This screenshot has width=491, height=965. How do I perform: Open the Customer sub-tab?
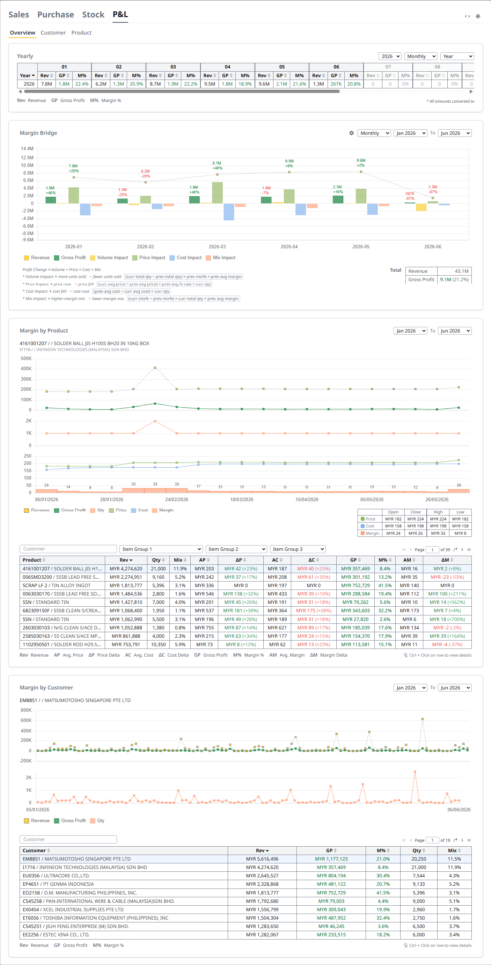(53, 32)
